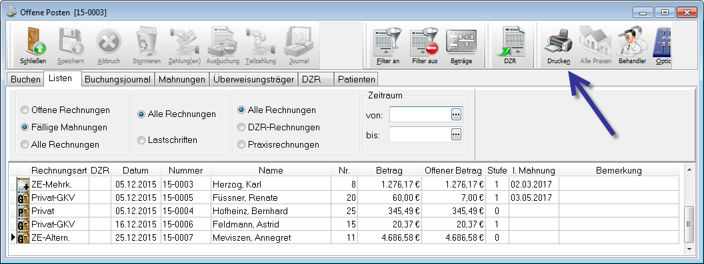Click the Alle Praxen house icon

[x=595, y=42]
